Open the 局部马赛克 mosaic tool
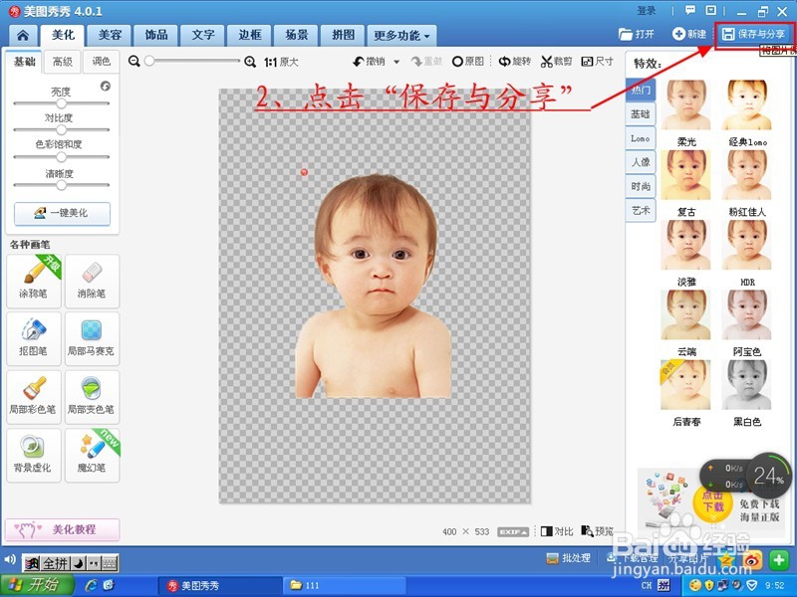The image size is (797, 597). coord(91,339)
